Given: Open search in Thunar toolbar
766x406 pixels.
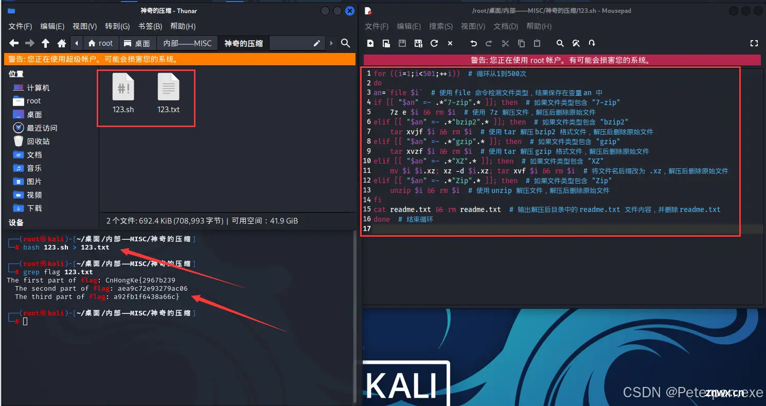Looking at the screenshot, I should point(346,43).
